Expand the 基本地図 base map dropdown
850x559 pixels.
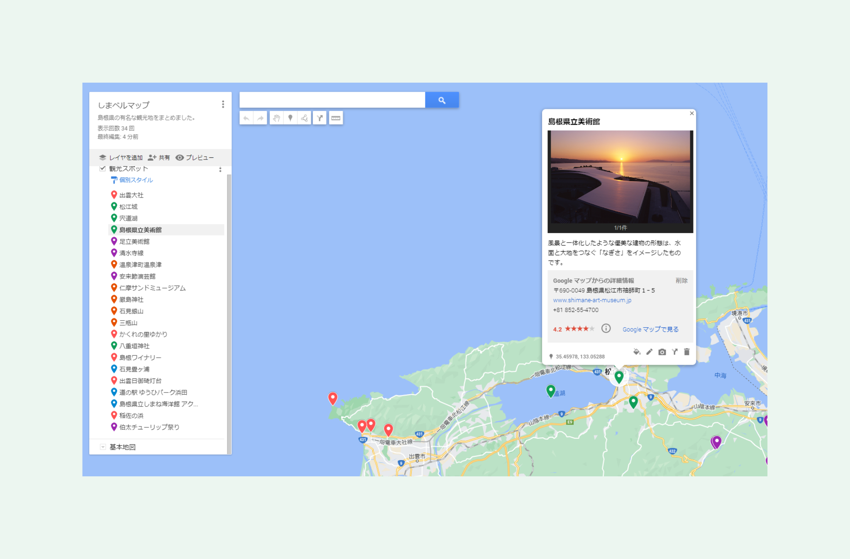coord(103,447)
